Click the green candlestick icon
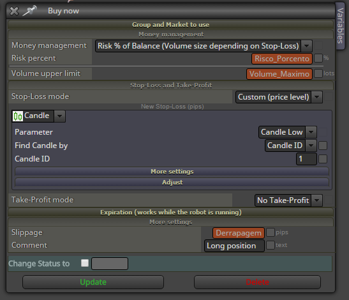This screenshot has height=300, width=349. click(18, 116)
